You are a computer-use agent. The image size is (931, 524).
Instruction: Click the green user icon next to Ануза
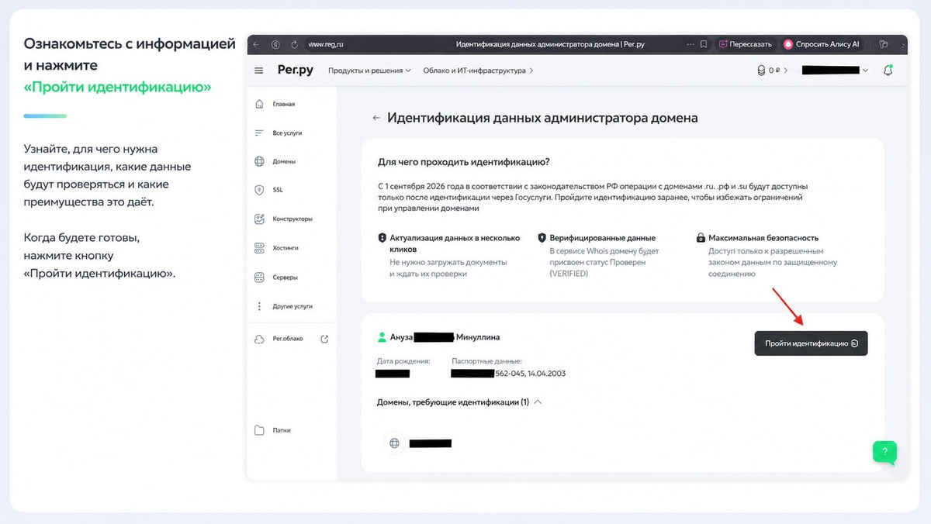[382, 337]
